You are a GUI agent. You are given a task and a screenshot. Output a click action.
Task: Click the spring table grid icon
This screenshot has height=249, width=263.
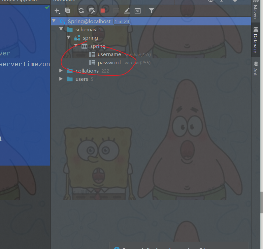click(x=84, y=46)
